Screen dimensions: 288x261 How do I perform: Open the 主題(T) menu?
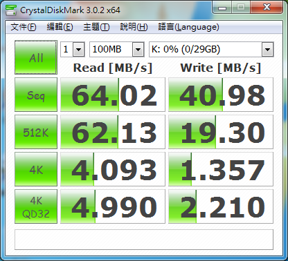tap(96, 27)
